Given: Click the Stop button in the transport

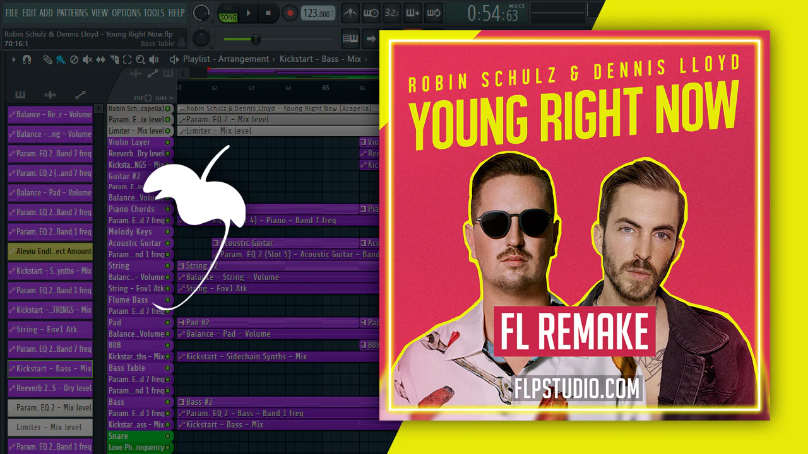Looking at the screenshot, I should (268, 13).
